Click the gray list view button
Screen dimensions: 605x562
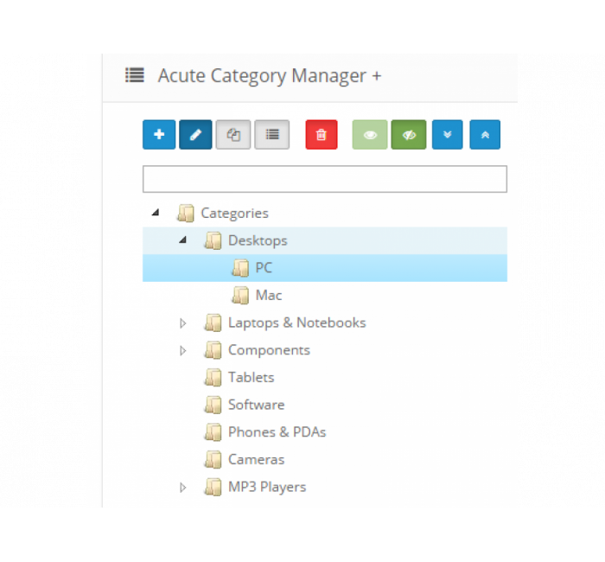272,135
